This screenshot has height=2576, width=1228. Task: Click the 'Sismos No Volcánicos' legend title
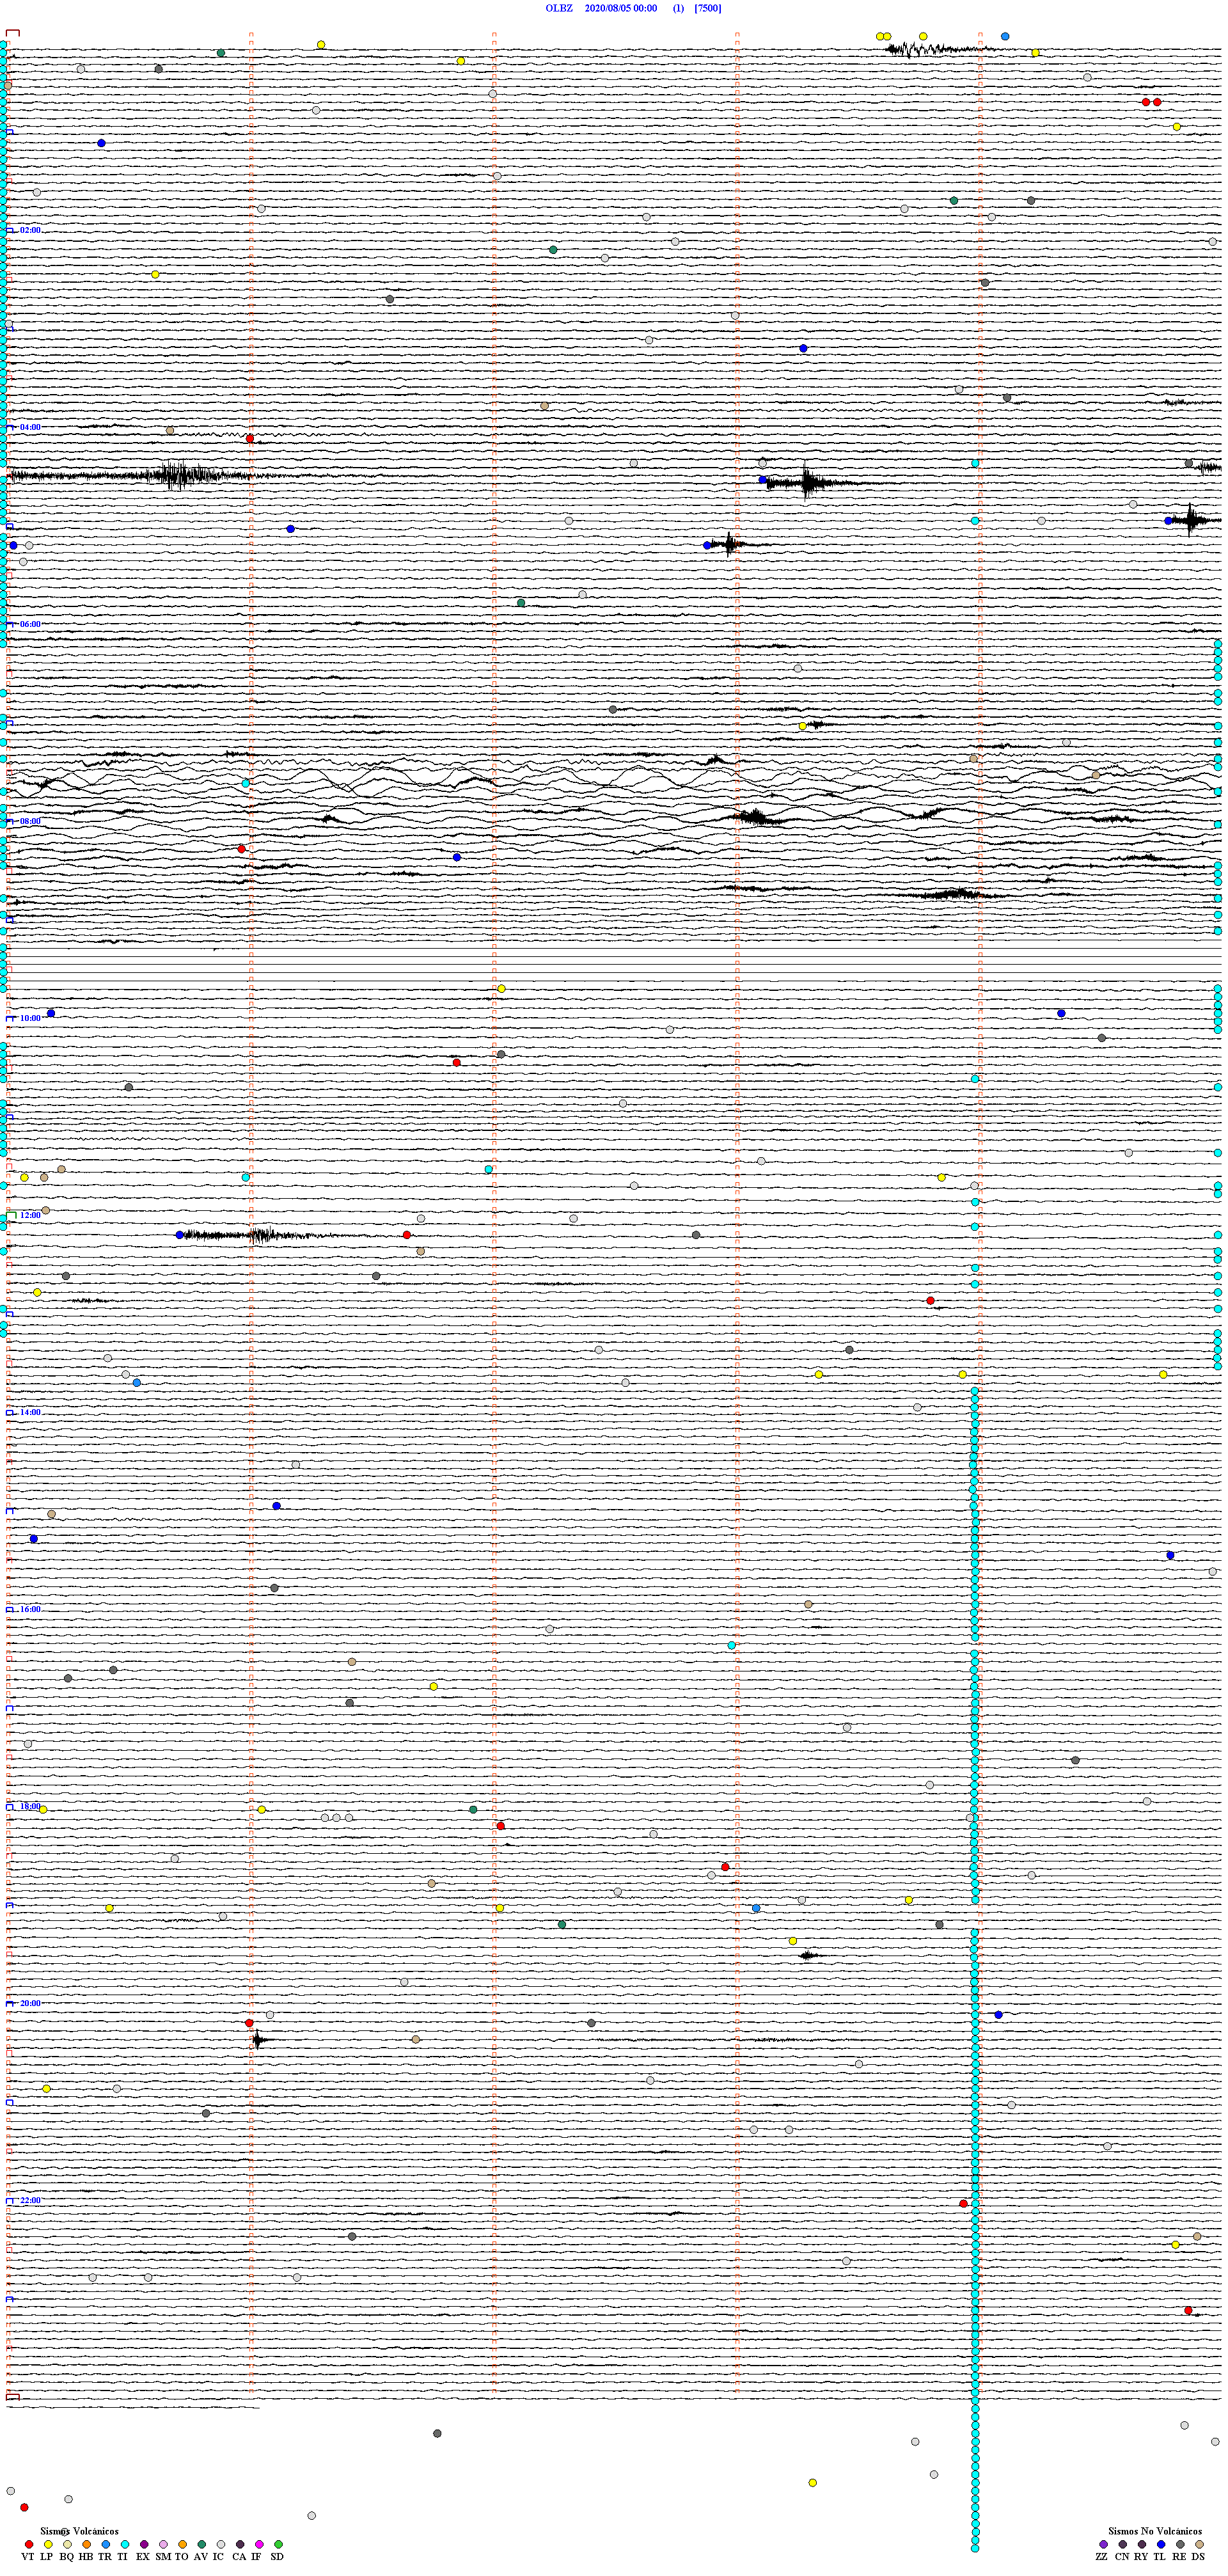point(1155,2531)
